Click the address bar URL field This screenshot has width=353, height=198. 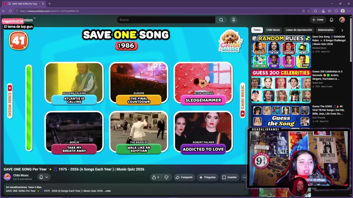tap(157, 11)
